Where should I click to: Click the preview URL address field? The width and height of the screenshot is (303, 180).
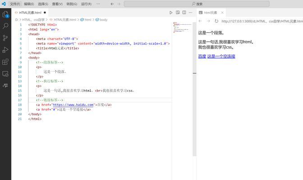262,21
